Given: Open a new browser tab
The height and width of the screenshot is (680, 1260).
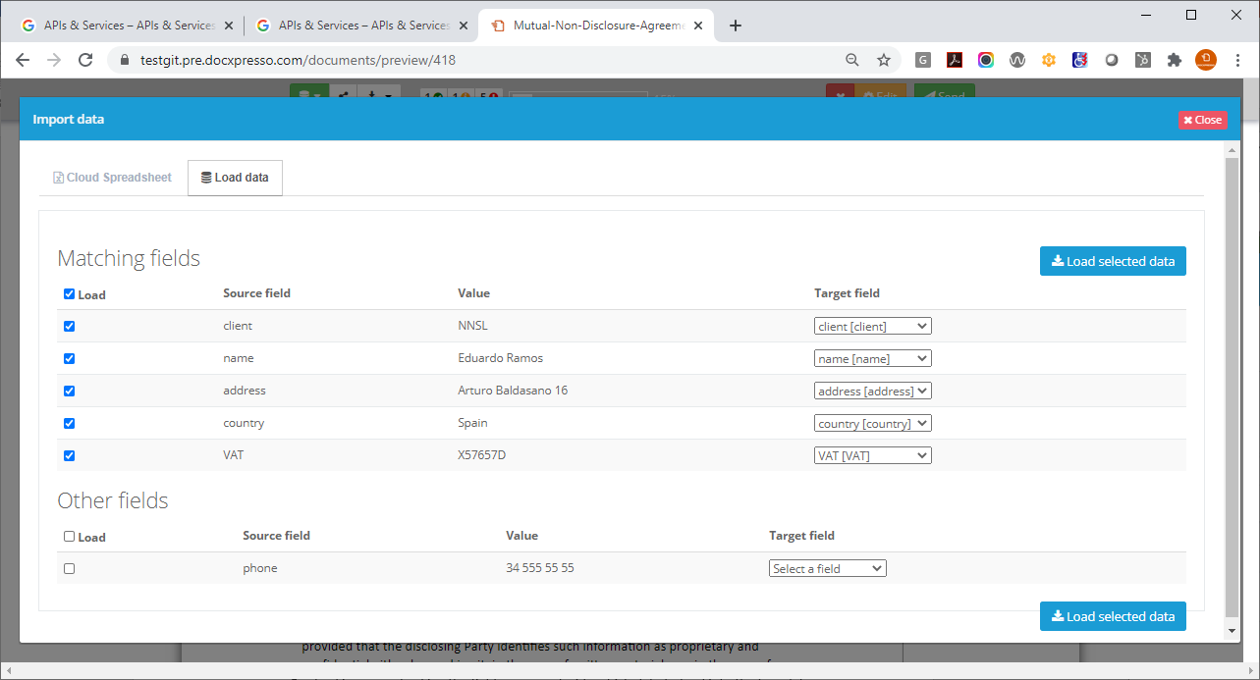Looking at the screenshot, I should click(736, 26).
